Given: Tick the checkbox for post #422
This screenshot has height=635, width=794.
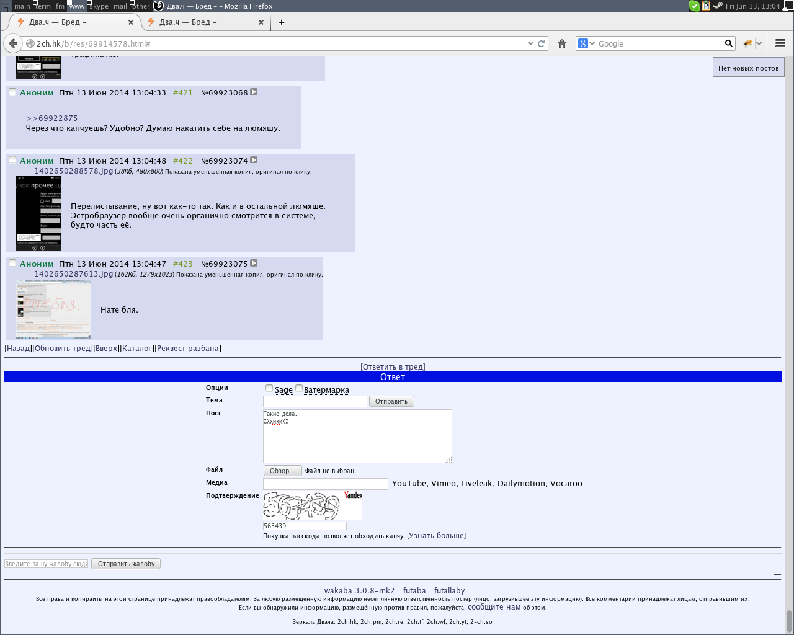Looking at the screenshot, I should [x=12, y=160].
